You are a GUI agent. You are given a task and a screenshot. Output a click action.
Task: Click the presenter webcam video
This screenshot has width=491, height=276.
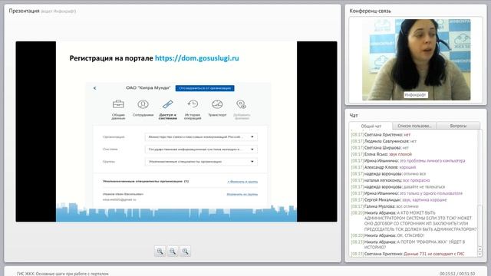pos(416,60)
